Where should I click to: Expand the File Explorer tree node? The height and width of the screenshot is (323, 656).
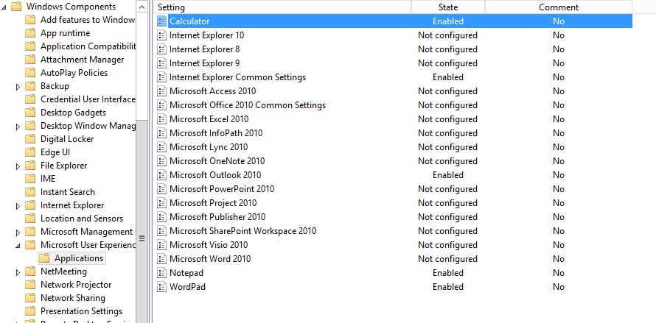(18, 166)
